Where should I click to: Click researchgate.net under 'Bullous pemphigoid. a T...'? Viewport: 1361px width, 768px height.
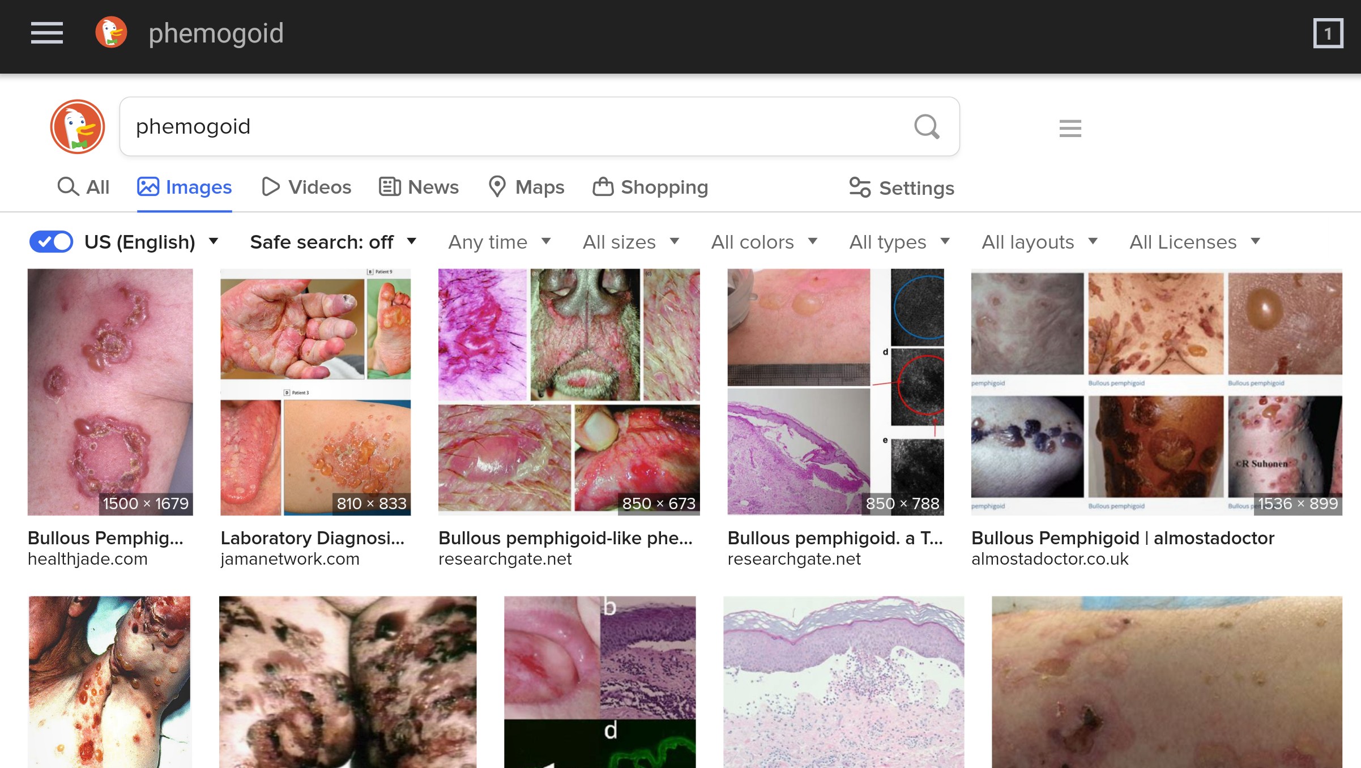point(794,559)
